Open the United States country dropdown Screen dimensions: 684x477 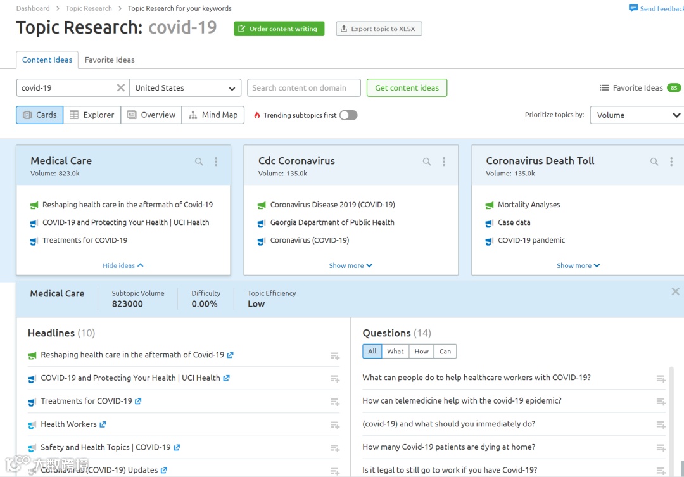pos(186,87)
